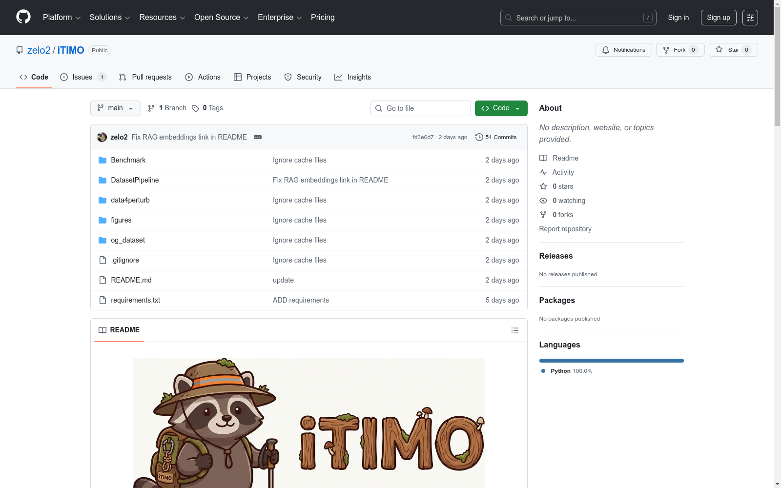Screen dimensions: 781x488
Task: Expand the Platform menu
Action: [x=62, y=18]
